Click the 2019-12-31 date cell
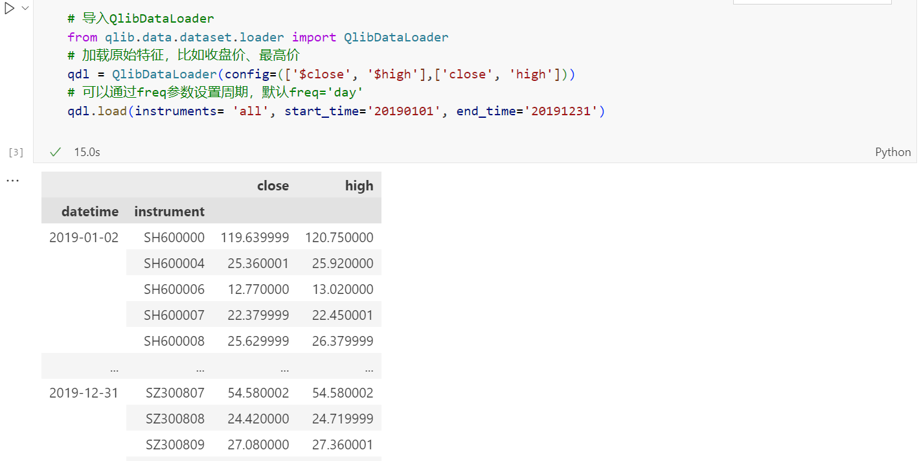Screen dimensions: 919x461 pyautogui.click(x=84, y=393)
